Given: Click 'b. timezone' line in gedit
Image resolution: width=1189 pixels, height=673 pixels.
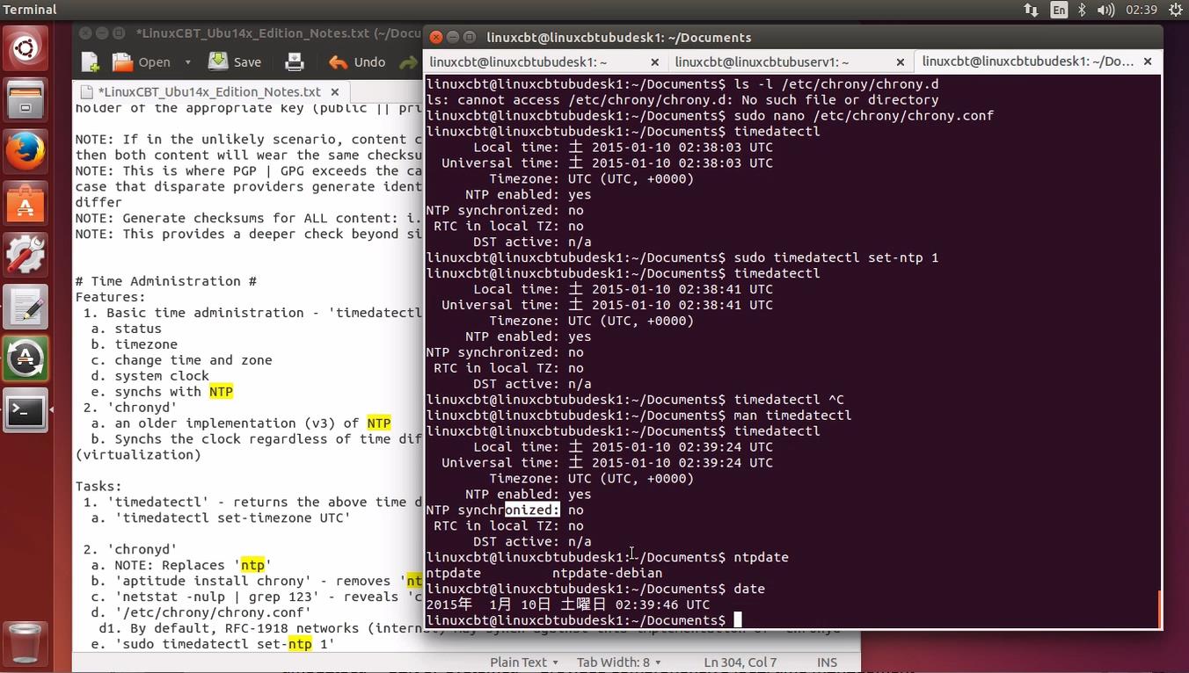Looking at the screenshot, I should coord(135,344).
